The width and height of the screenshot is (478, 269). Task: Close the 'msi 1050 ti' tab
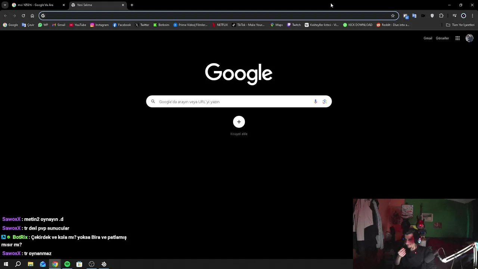63,5
